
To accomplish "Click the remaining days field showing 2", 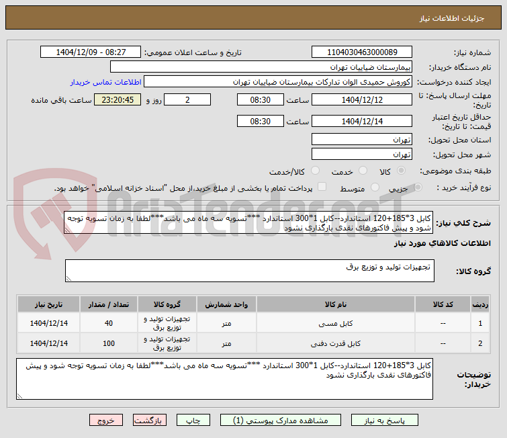I will point(187,99).
